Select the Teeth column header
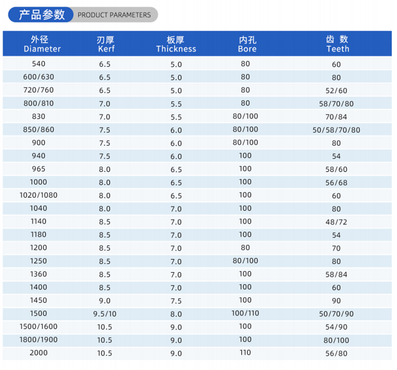This screenshot has width=397, height=370. point(337,44)
